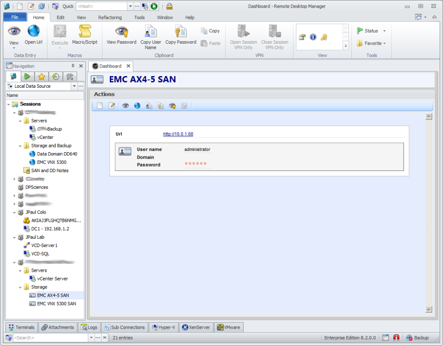This screenshot has height=346, width=443.
Task: Collapse the Storage and Backup folder
Action: pos(20,146)
